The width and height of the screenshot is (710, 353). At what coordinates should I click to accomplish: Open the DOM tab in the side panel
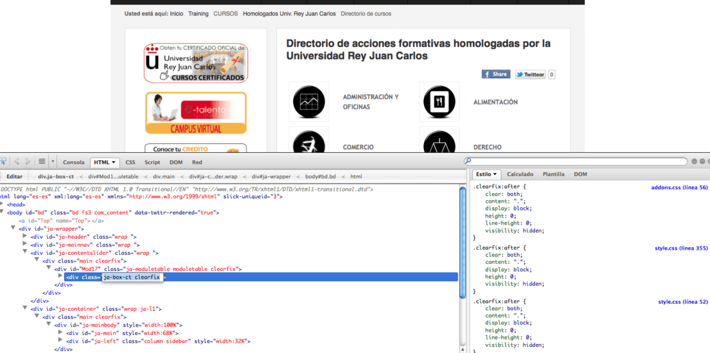[x=580, y=174]
